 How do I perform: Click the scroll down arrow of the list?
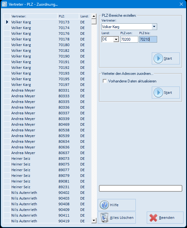[94, 220]
